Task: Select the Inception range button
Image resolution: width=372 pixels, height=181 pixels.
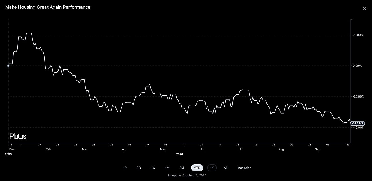Action: 244,168
